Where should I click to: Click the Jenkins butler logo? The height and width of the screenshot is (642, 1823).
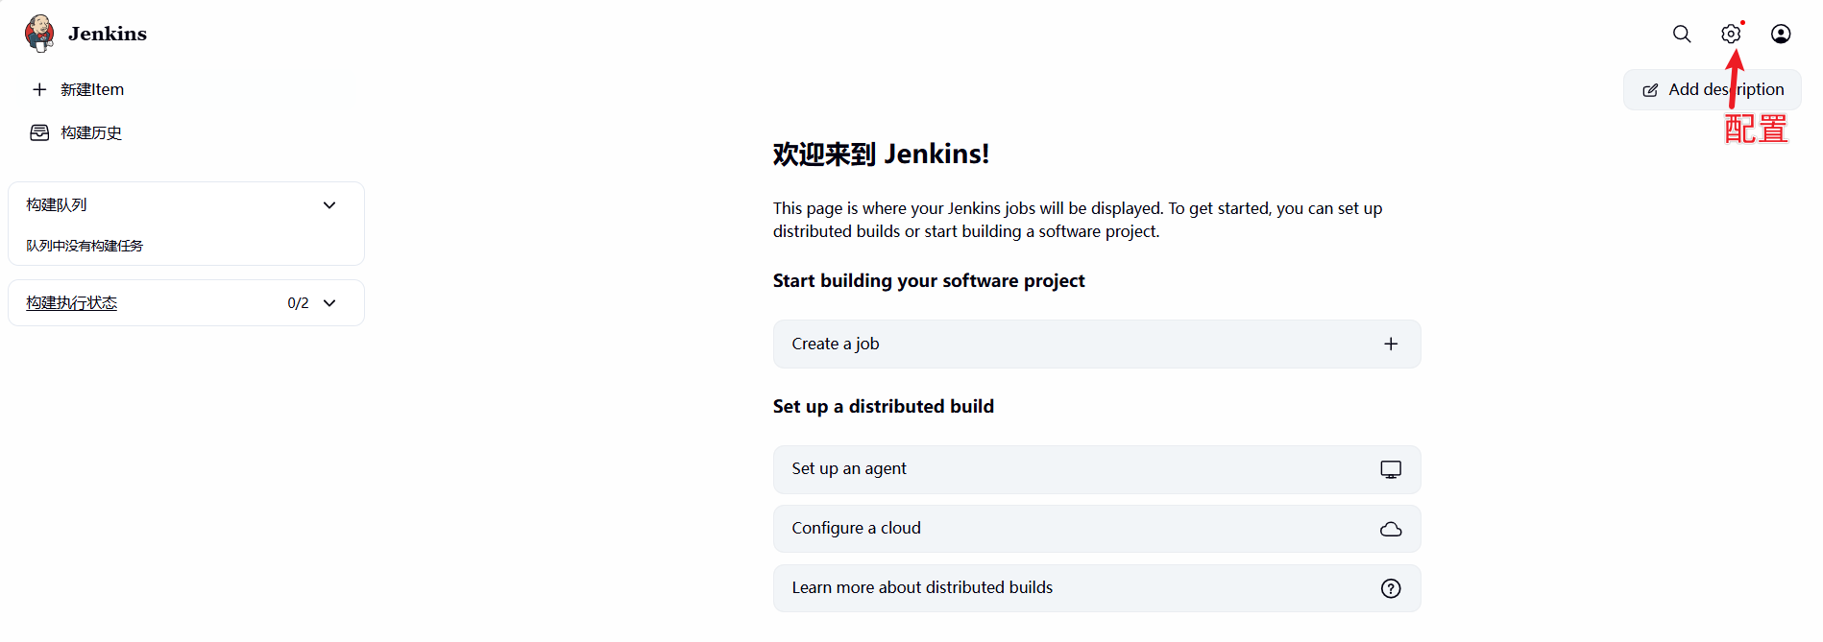[x=39, y=34]
